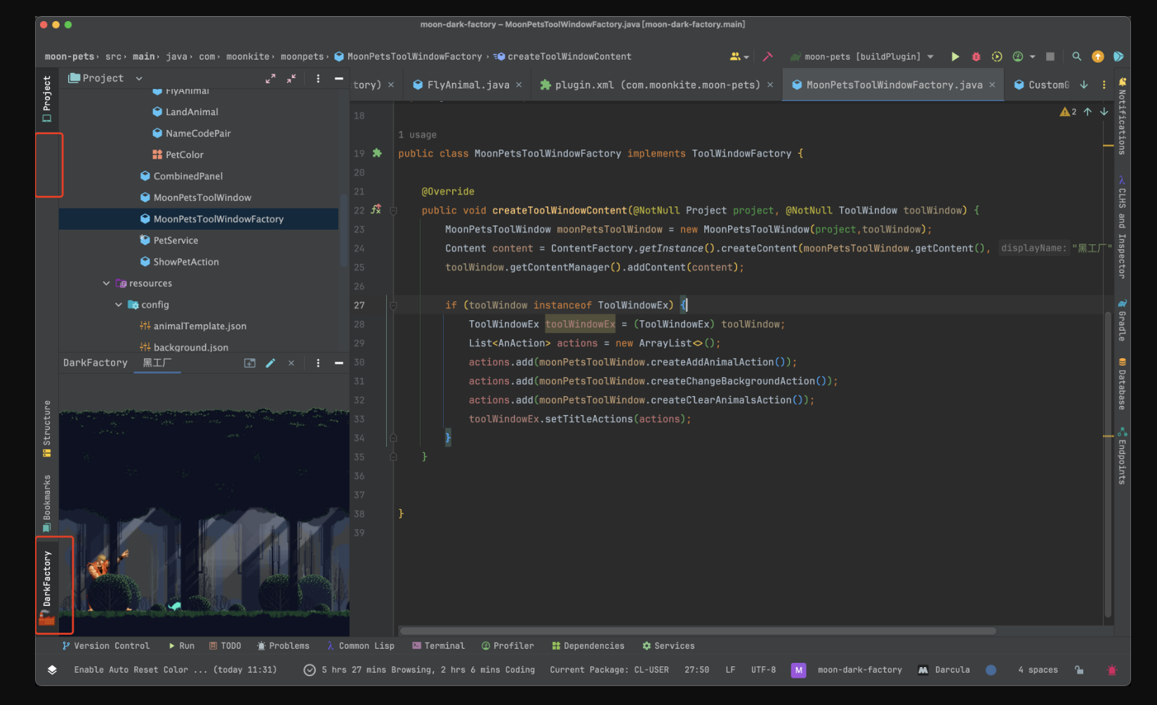Click the pencil change background icon
The width and height of the screenshot is (1157, 705).
(x=270, y=363)
